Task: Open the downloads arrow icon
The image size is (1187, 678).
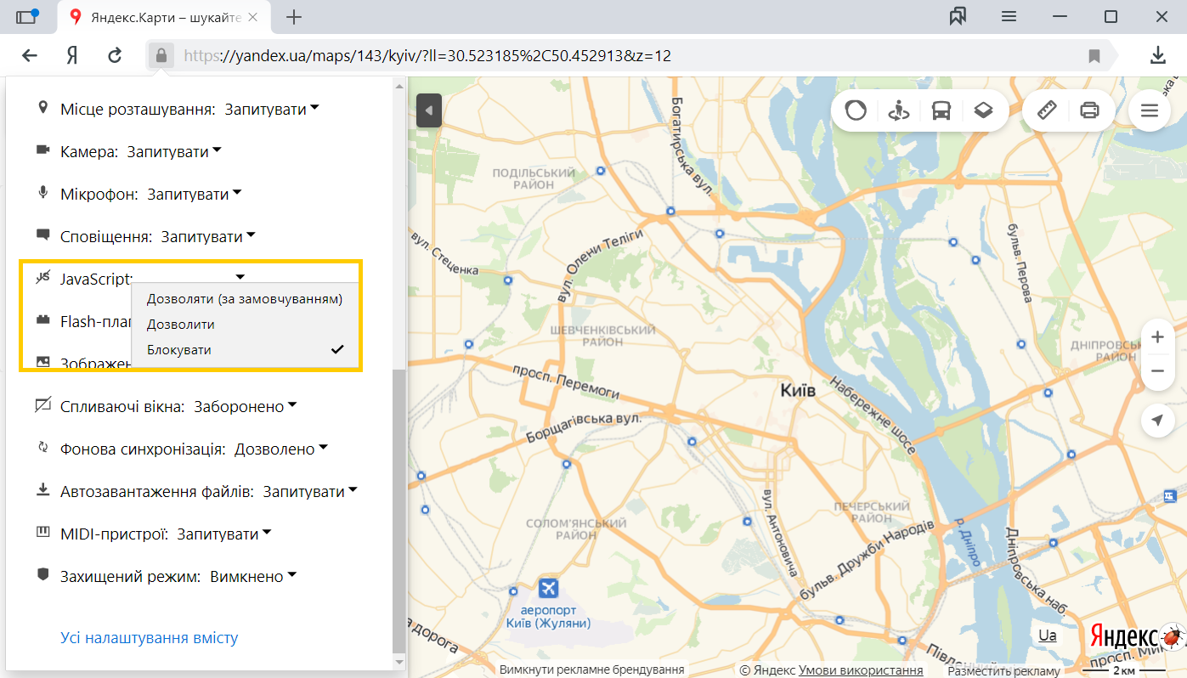Action: [x=1157, y=56]
